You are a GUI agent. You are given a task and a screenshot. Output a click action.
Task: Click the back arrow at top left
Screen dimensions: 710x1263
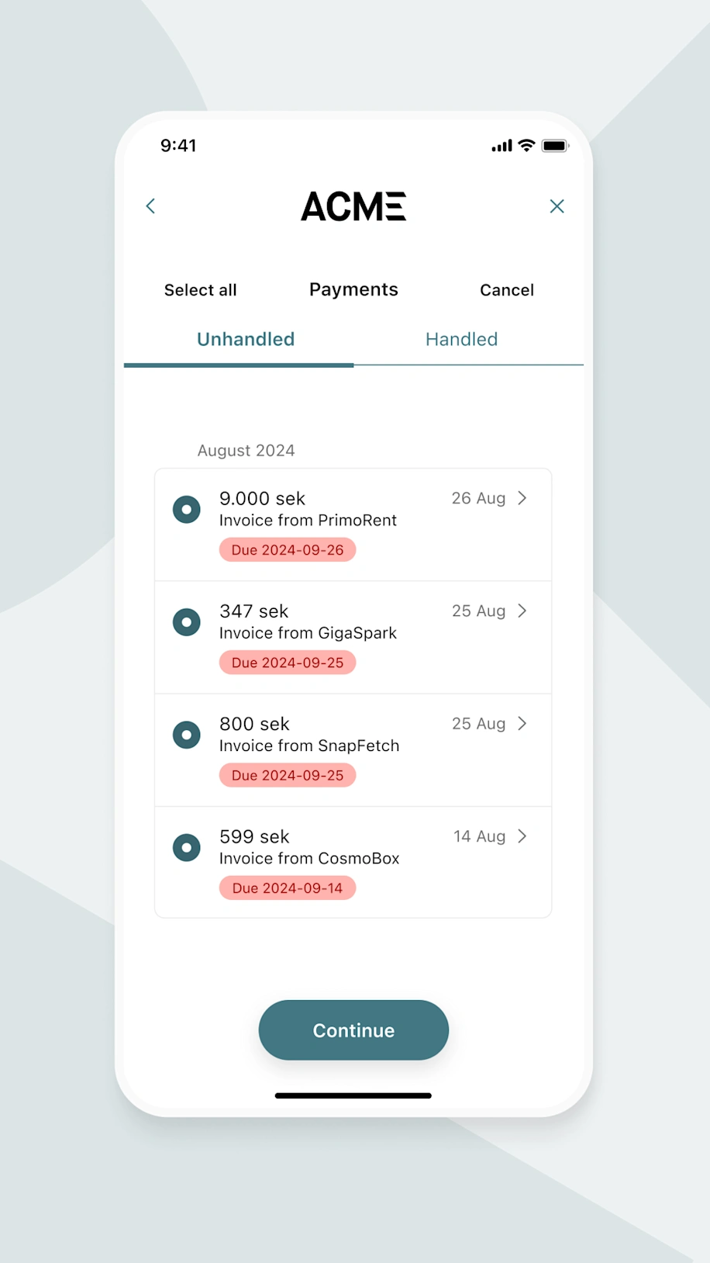150,206
